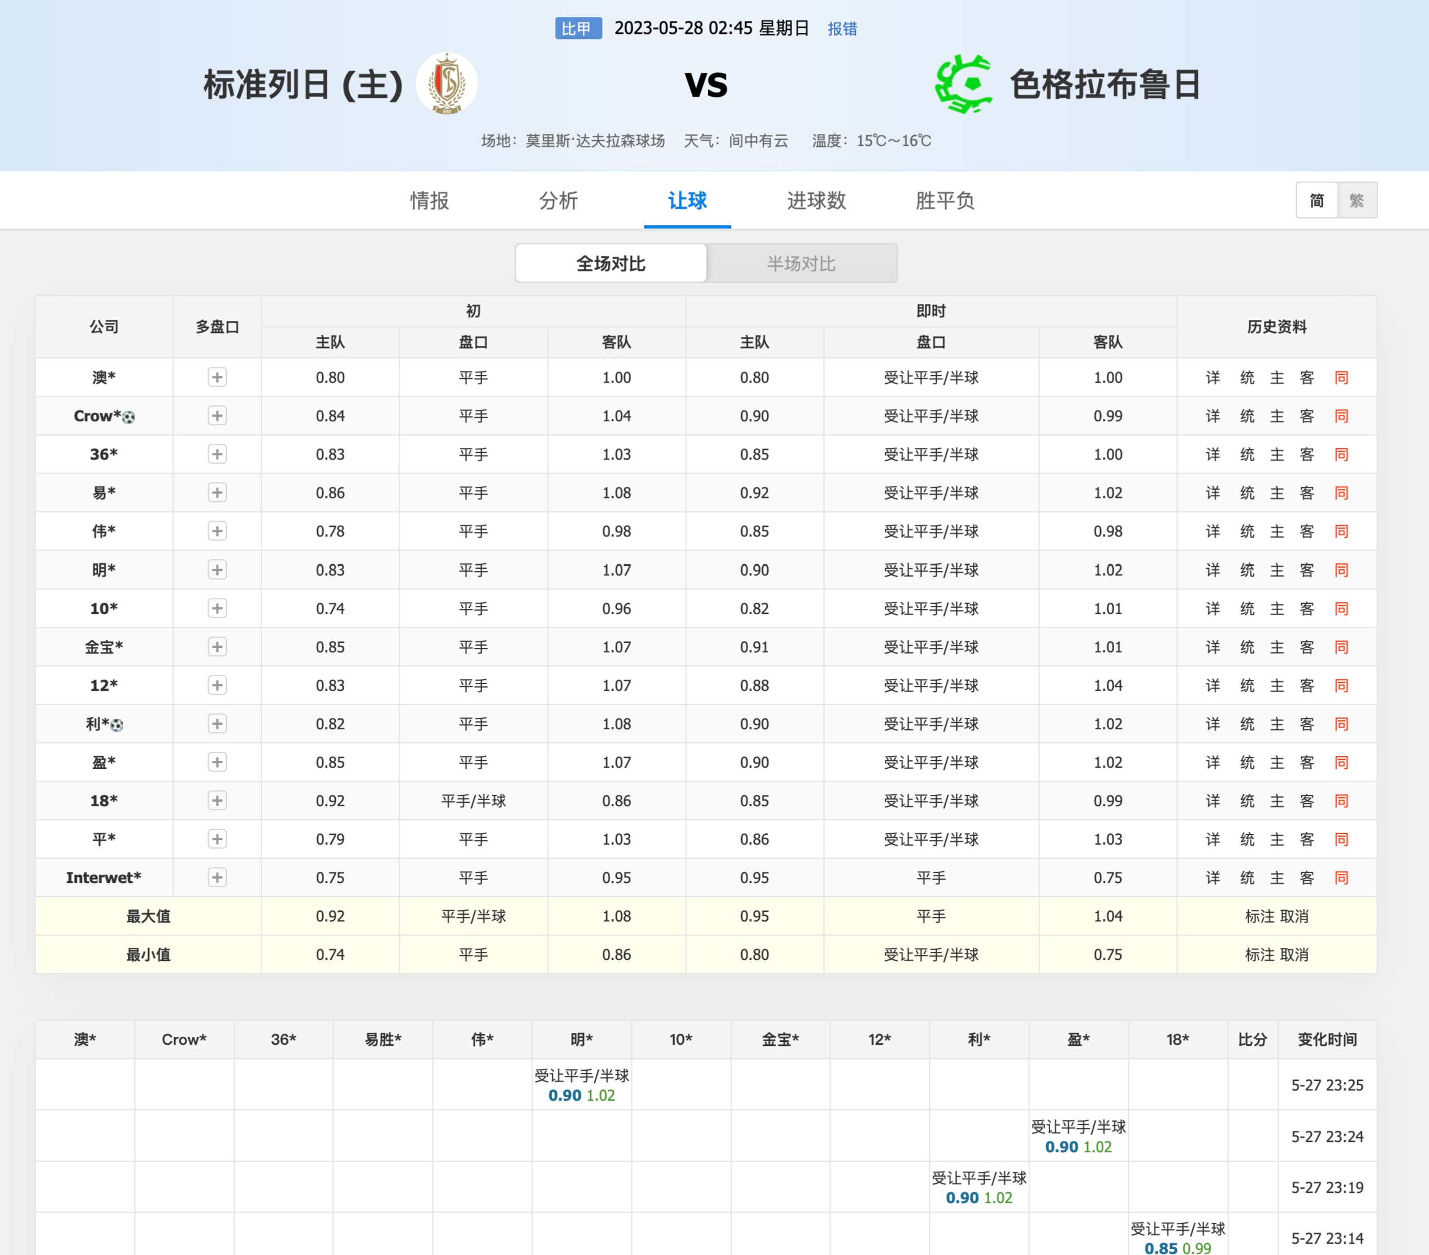Click the 标准列日 (主) team name

[304, 85]
